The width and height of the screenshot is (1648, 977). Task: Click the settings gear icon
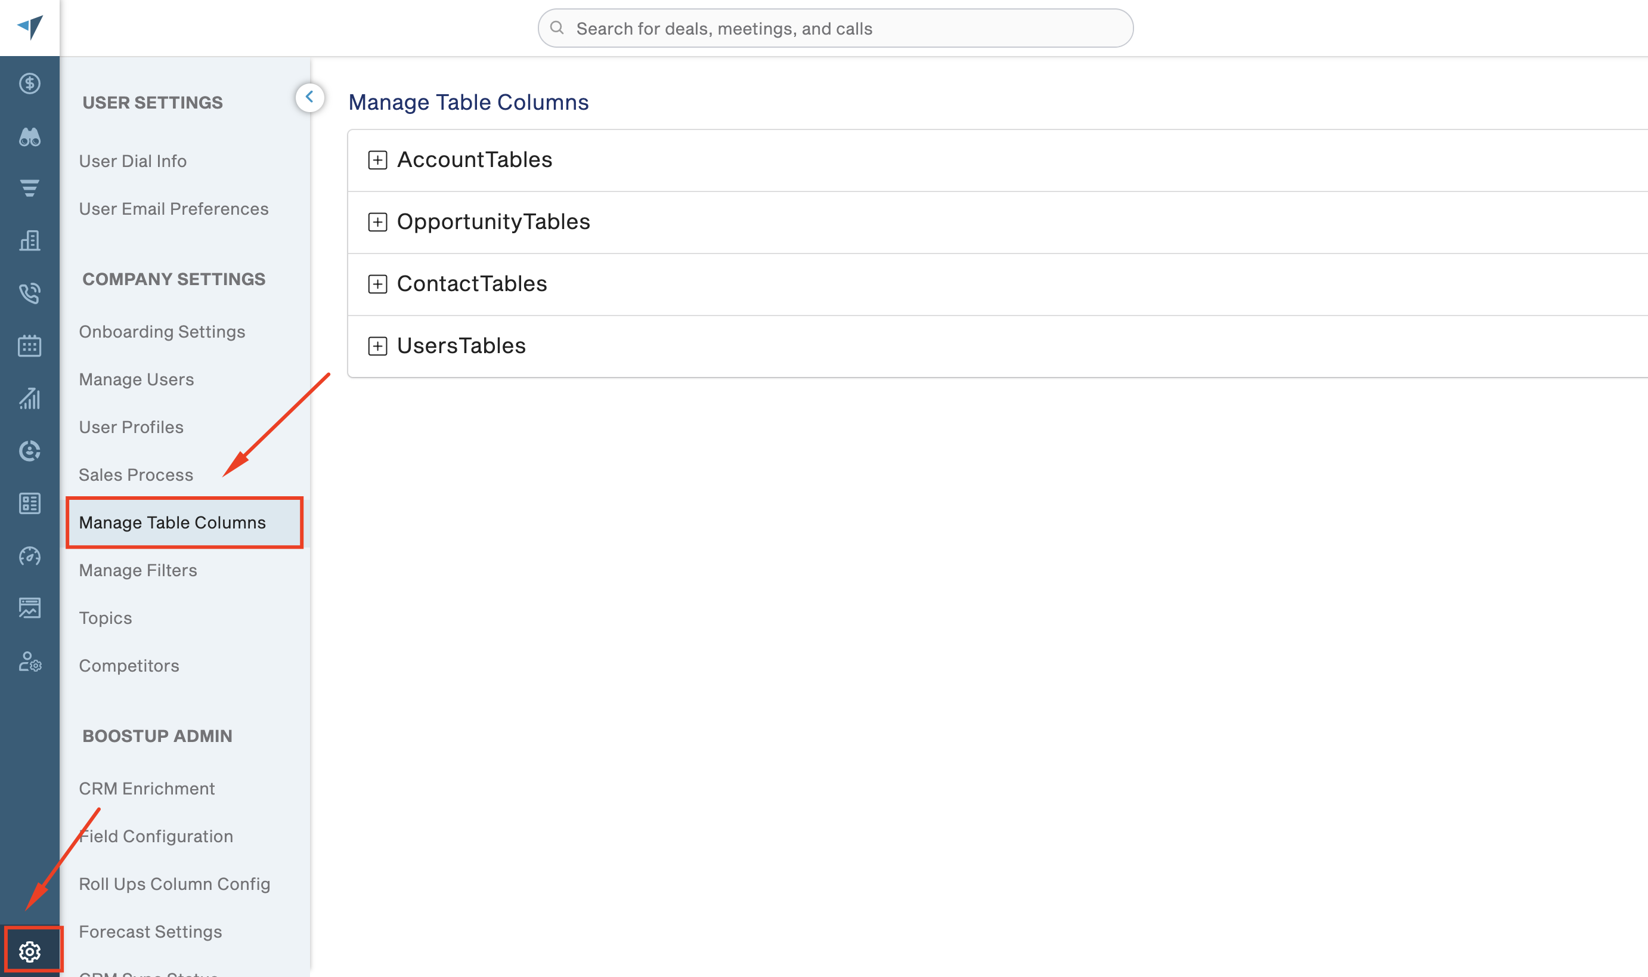click(30, 951)
